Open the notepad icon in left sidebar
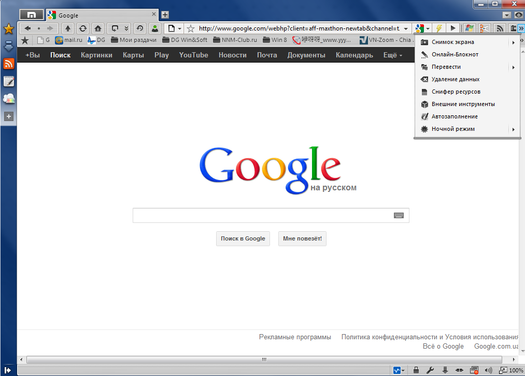This screenshot has height=376, width=525. point(9,81)
